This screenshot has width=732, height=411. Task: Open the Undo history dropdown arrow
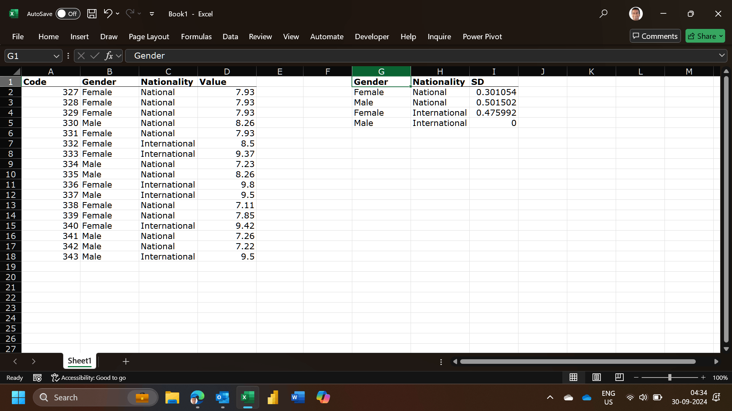tap(117, 14)
